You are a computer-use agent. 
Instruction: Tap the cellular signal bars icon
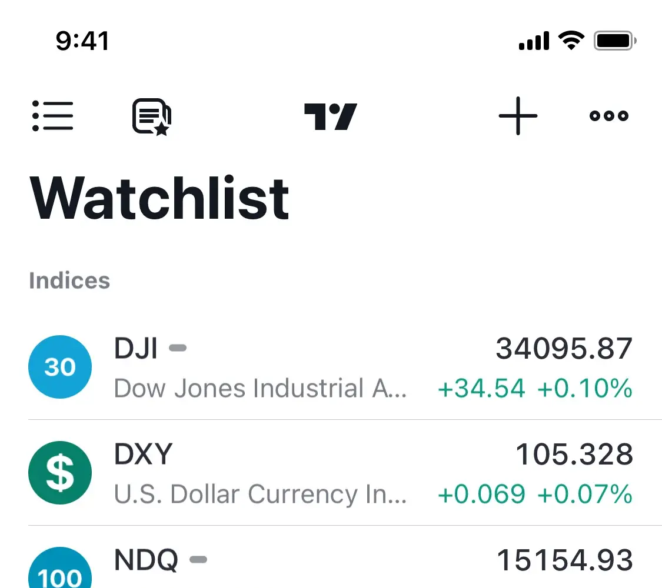point(534,41)
